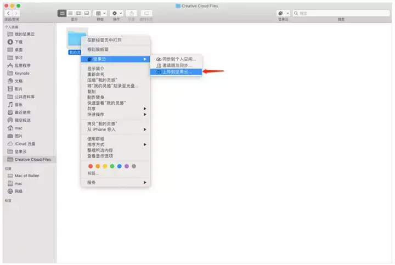395x265 pixels.
Task: Open 图片 pictures in sidebar
Action: coord(15,136)
